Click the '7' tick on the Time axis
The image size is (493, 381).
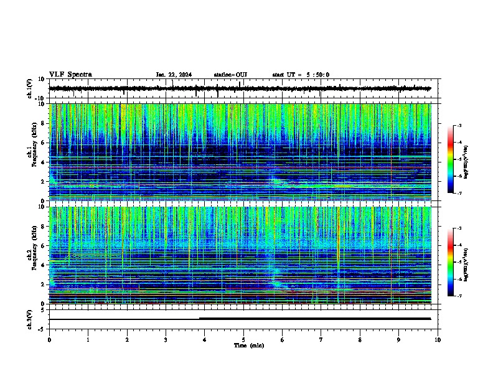[321, 340]
